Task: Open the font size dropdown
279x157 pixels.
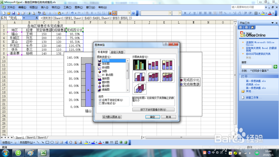Action: (180, 13)
